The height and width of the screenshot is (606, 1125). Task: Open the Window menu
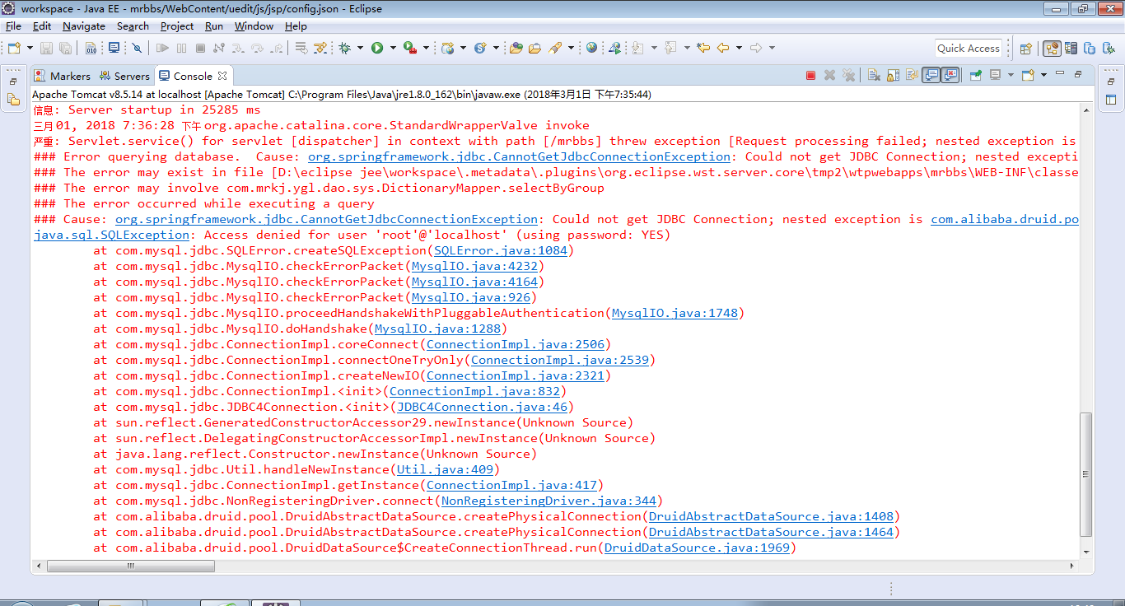[x=254, y=26]
